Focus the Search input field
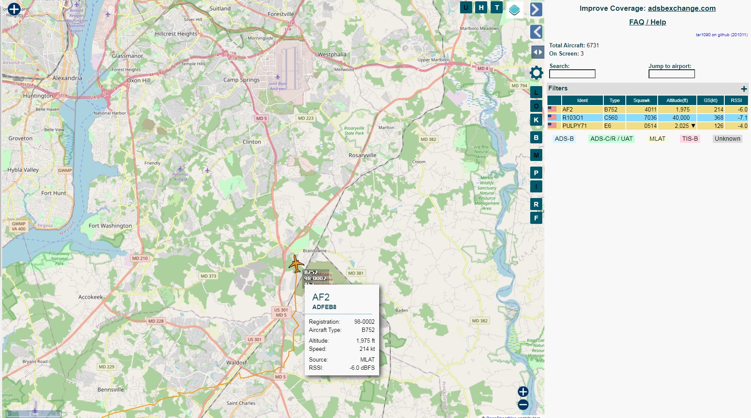The height and width of the screenshot is (418, 751). pos(572,74)
